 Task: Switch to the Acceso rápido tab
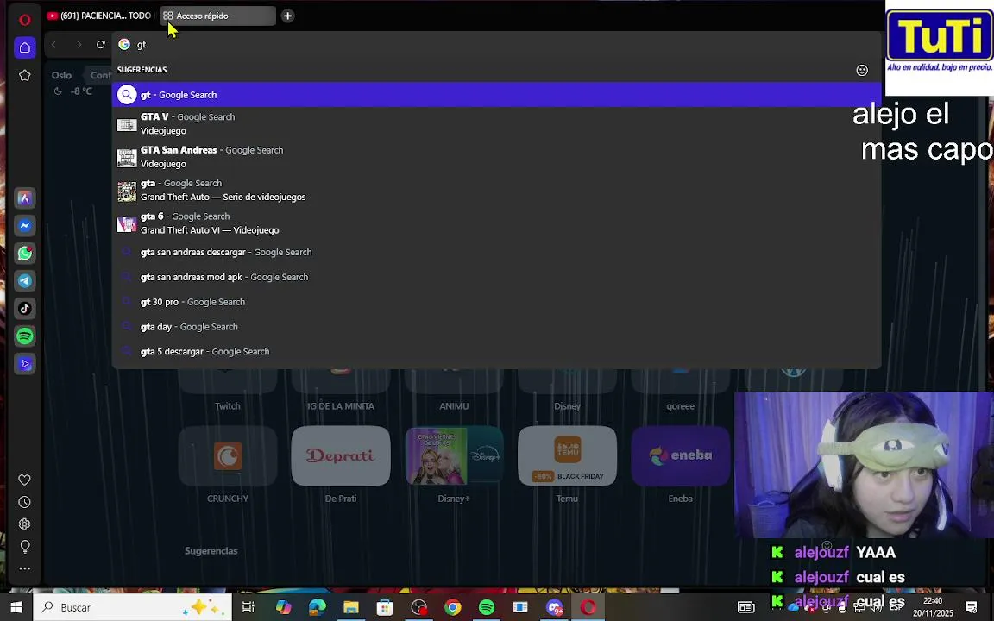217,16
